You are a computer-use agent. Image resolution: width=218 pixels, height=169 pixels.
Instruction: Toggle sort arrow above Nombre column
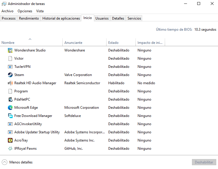coord(30,39)
